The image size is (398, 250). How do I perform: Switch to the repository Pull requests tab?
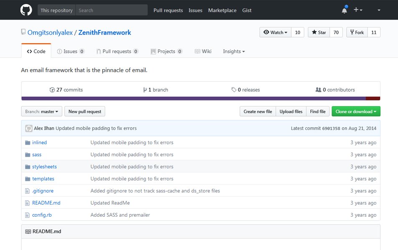click(117, 51)
